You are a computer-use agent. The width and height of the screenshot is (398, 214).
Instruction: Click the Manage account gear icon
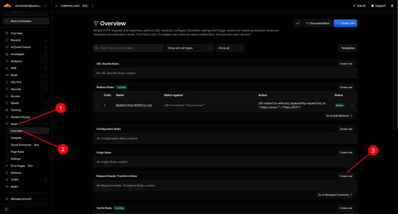pos(7,199)
